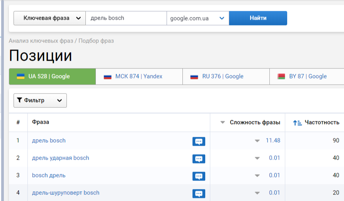Open the Ключевая фраза dropdown
The height and width of the screenshot is (201, 344).
tap(49, 18)
